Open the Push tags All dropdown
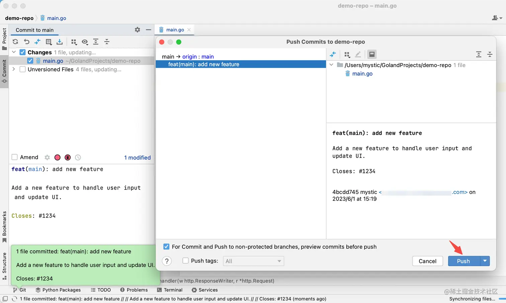 point(254,261)
